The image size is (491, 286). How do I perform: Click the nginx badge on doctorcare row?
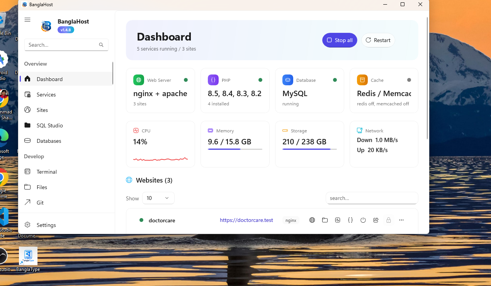coord(291,220)
